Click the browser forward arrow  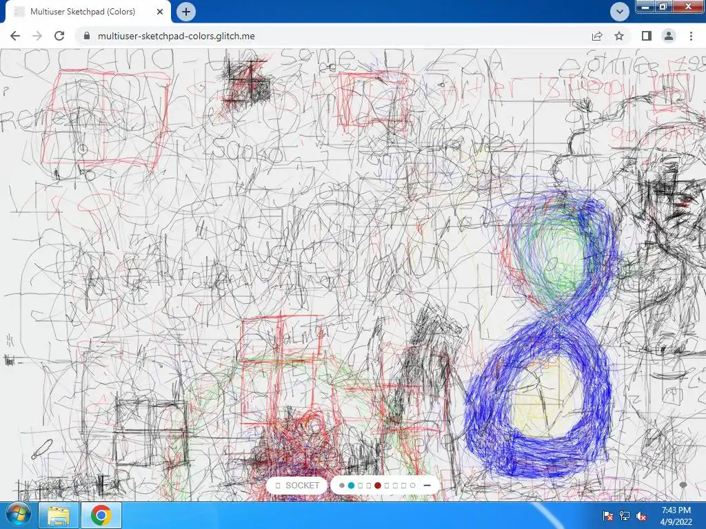(x=37, y=36)
